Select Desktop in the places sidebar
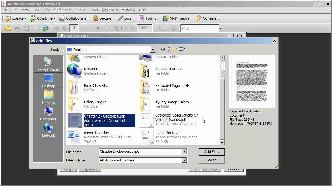Viewport: 332px width, 186px height. [x=49, y=81]
